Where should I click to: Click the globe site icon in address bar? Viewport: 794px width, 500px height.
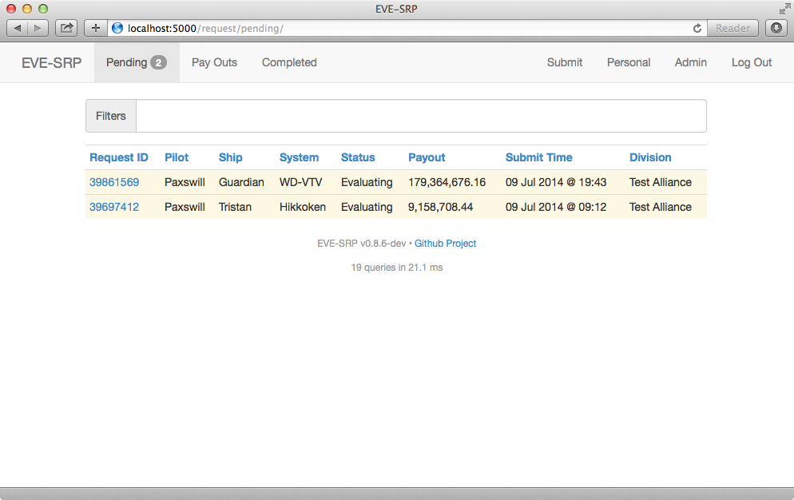[117, 29]
